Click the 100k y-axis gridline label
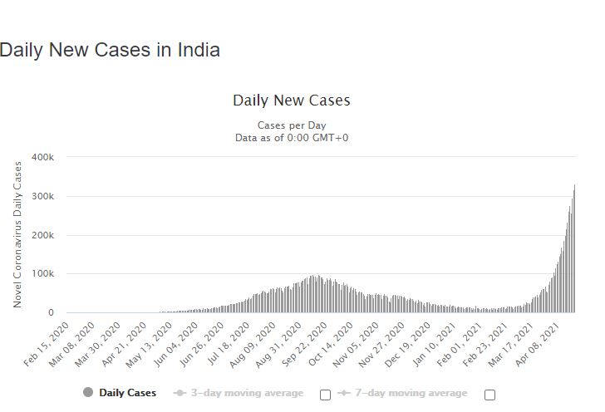Screen dimensions: 605x412 coord(42,274)
